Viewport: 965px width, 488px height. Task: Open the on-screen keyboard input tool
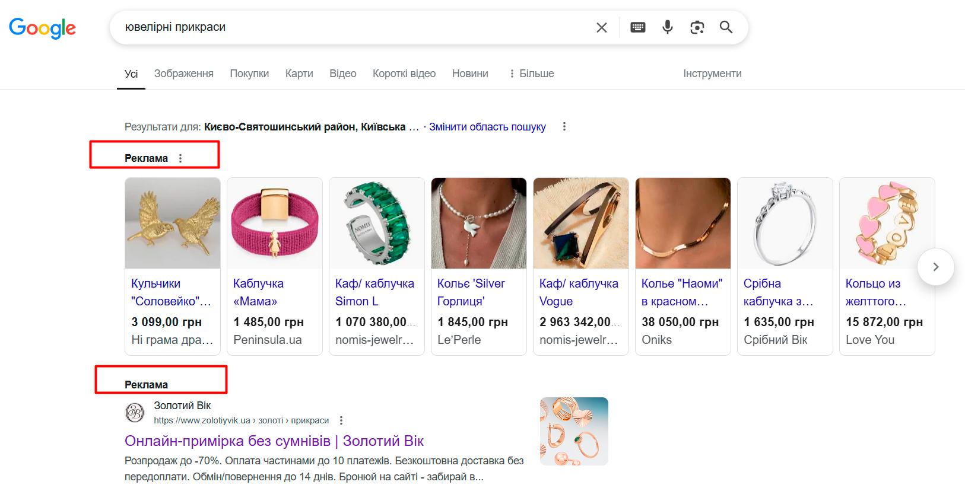click(x=638, y=27)
